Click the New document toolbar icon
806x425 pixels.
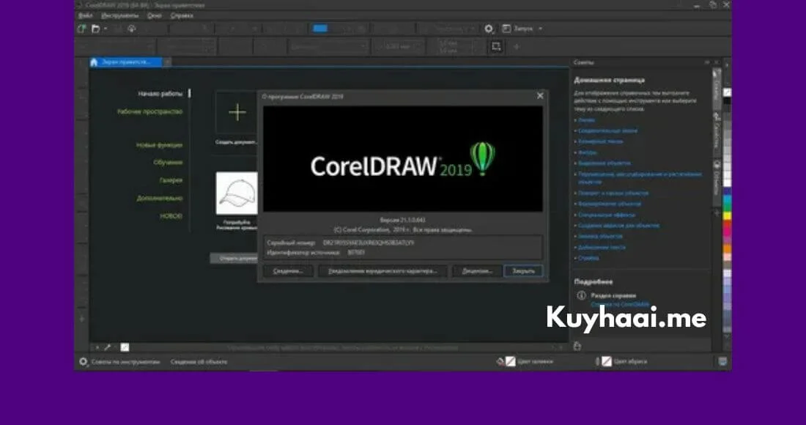coord(81,29)
